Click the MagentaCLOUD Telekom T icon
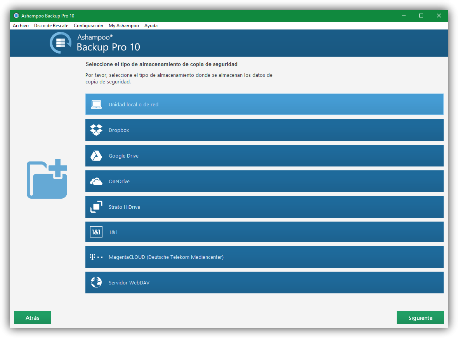This screenshot has width=458, height=338. 96,257
